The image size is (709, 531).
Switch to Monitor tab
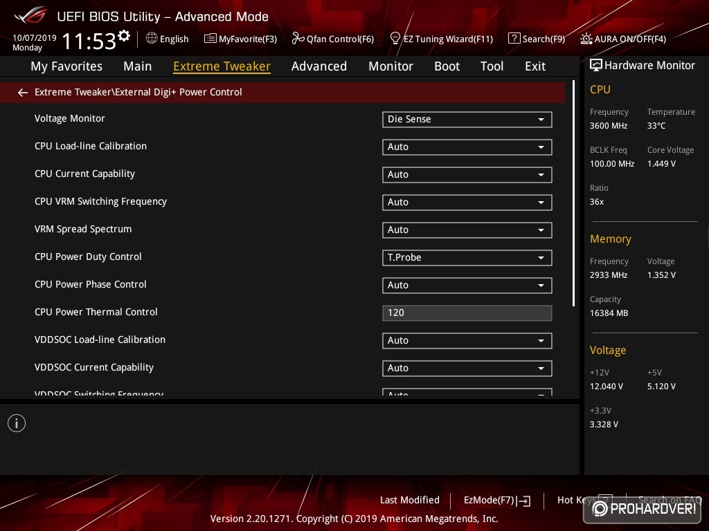391,66
